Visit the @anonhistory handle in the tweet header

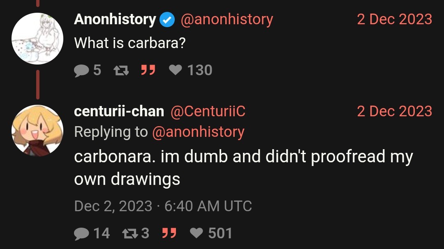click(x=227, y=19)
